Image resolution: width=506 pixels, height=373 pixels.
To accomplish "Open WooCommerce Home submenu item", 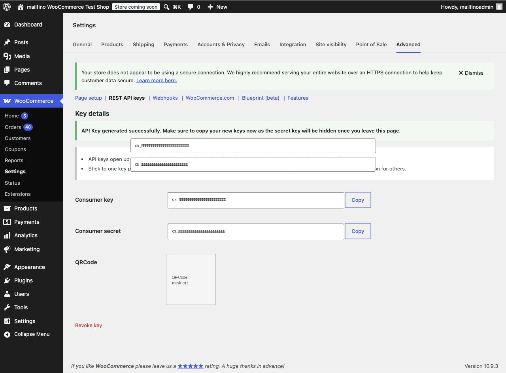I will (x=12, y=116).
